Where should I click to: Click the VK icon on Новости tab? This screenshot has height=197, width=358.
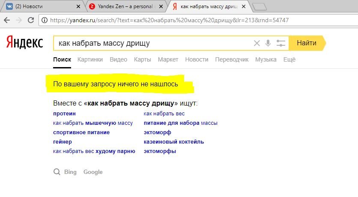pos(9,6)
